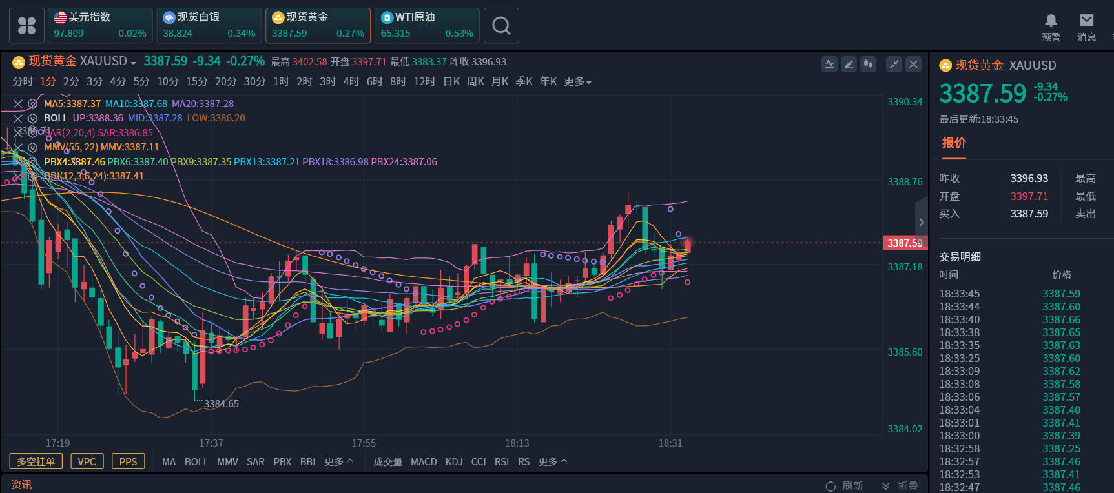Select the 日K timeframe tab

tap(451, 82)
